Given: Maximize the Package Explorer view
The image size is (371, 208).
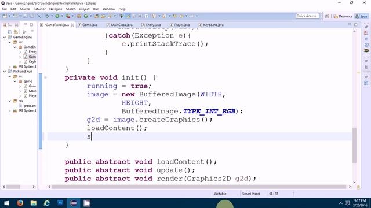Looking at the screenshot, I should pos(31,24).
